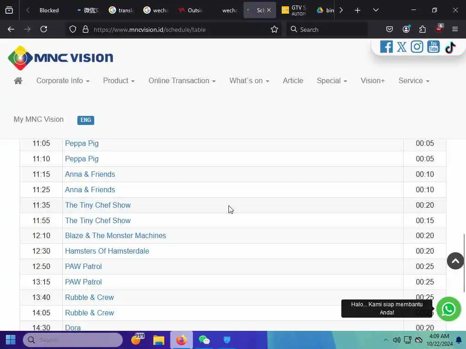
Task: Open the volume control in system tray
Action: (396, 340)
